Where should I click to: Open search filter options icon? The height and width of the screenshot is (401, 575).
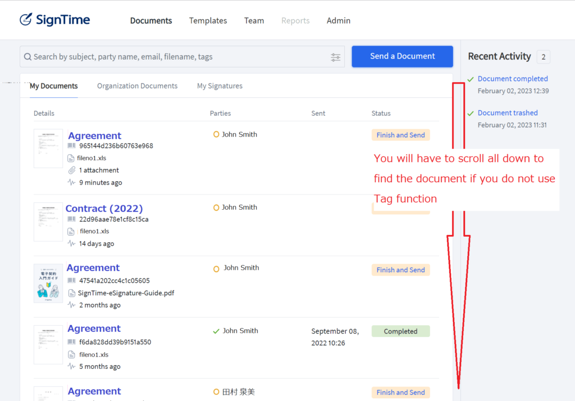(336, 57)
